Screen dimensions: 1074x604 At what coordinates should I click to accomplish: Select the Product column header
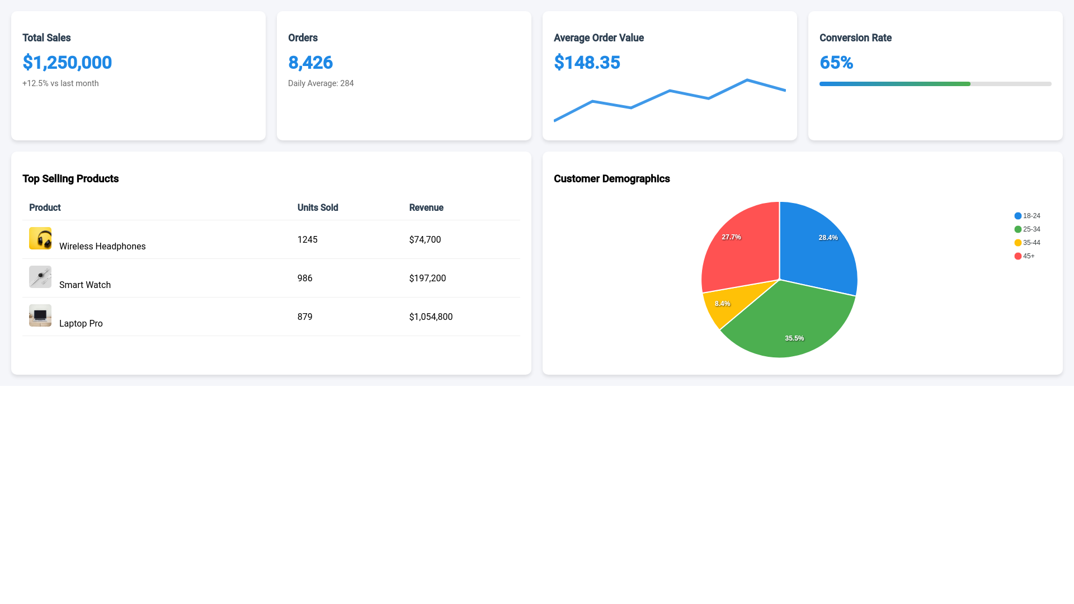pyautogui.click(x=44, y=207)
